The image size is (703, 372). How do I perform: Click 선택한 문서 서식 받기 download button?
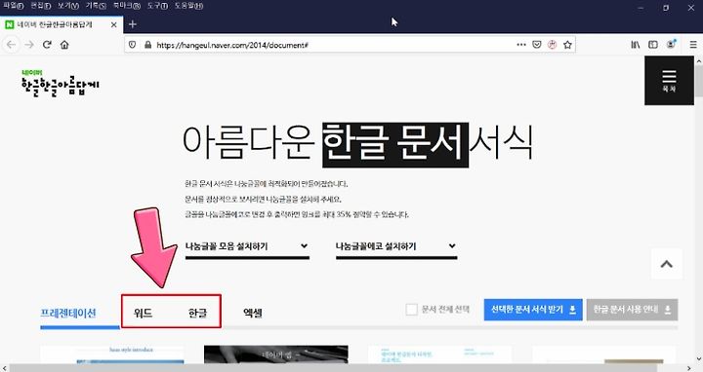(x=533, y=310)
